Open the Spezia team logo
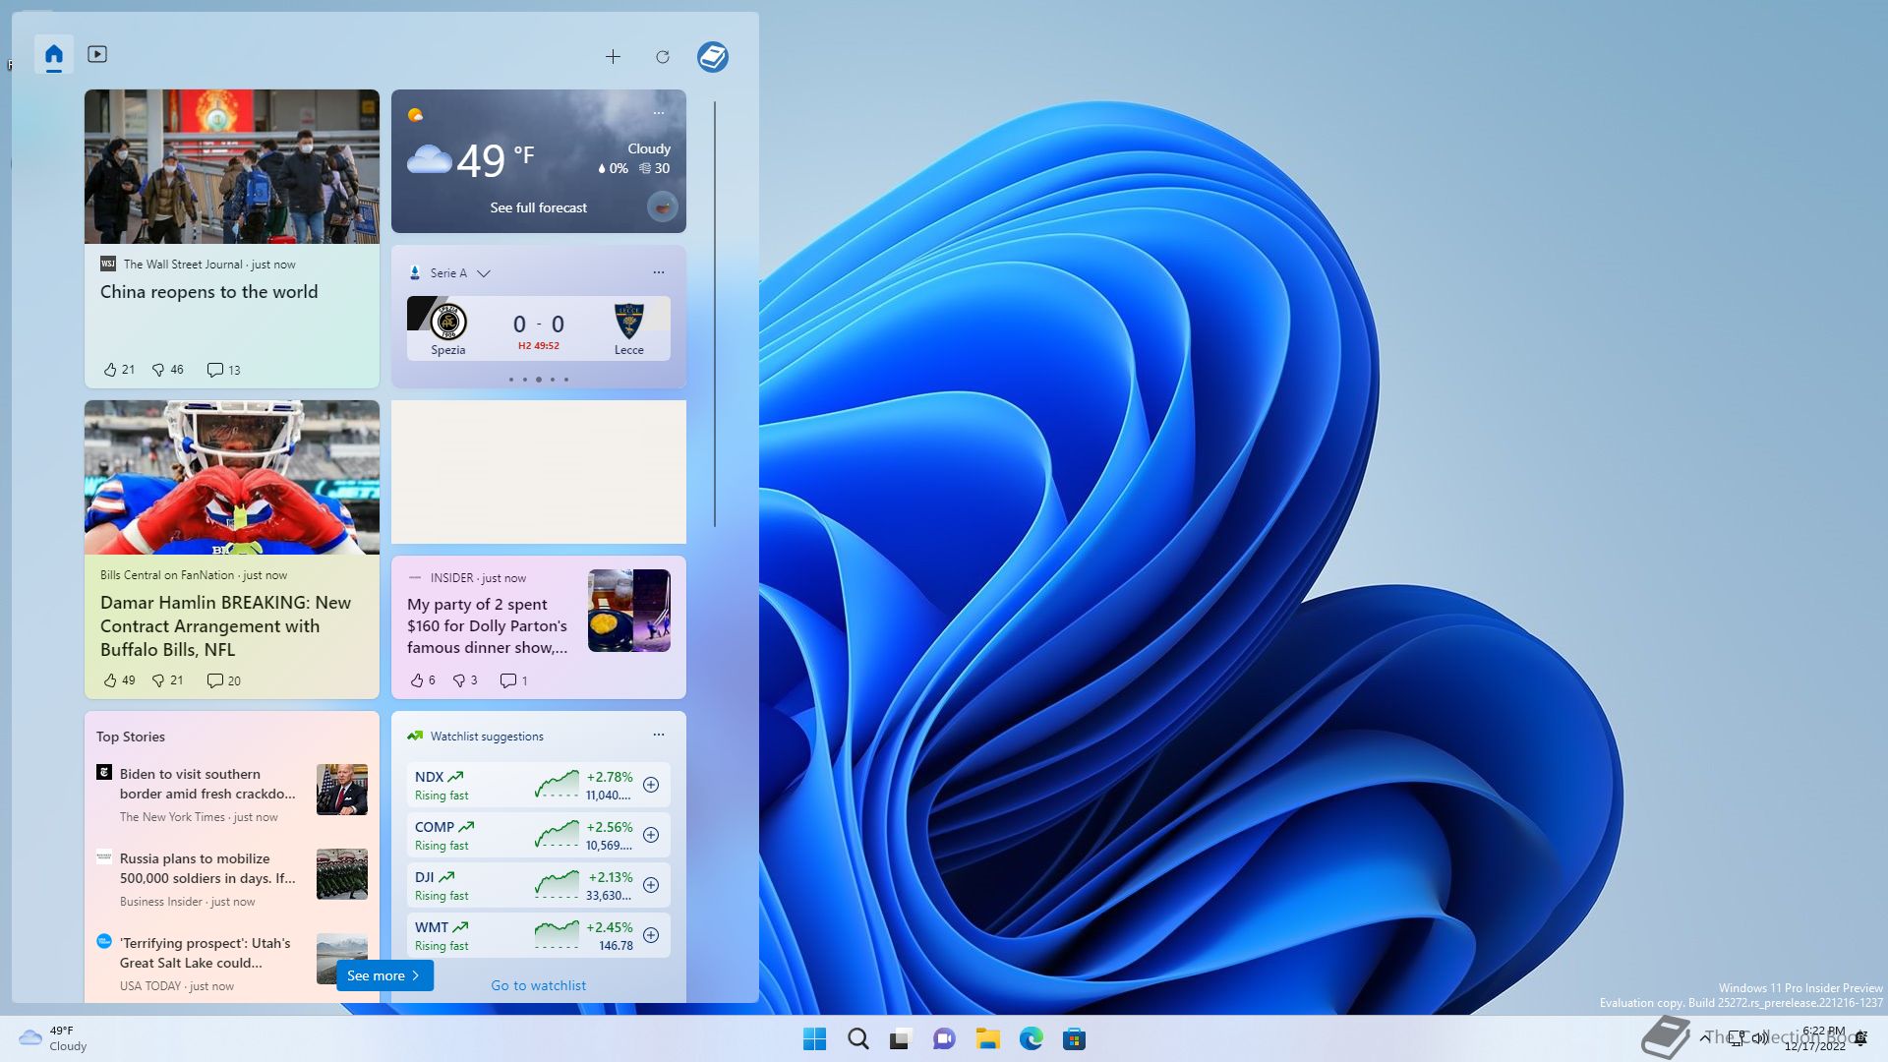This screenshot has width=1888, height=1062. coord(448,322)
